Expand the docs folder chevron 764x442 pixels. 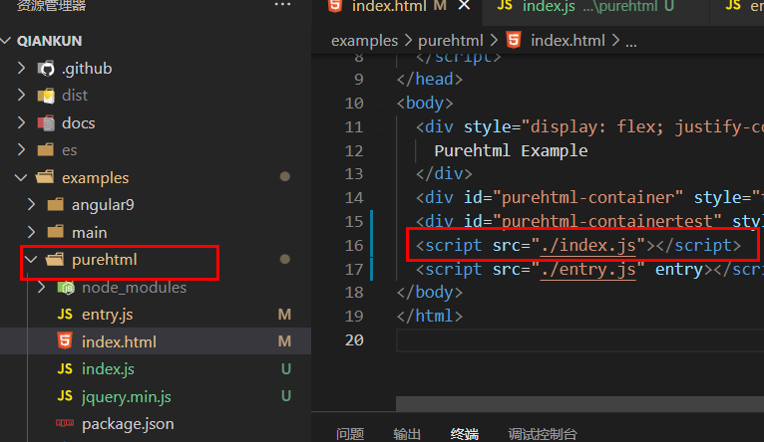point(21,122)
